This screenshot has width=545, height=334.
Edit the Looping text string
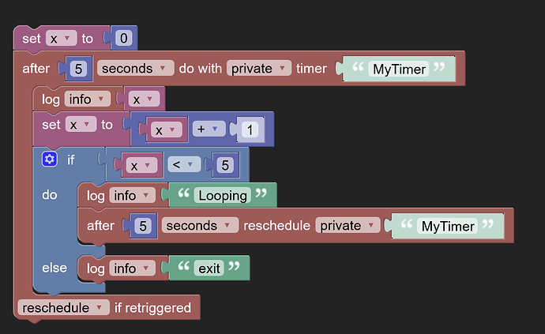pyautogui.click(x=223, y=195)
